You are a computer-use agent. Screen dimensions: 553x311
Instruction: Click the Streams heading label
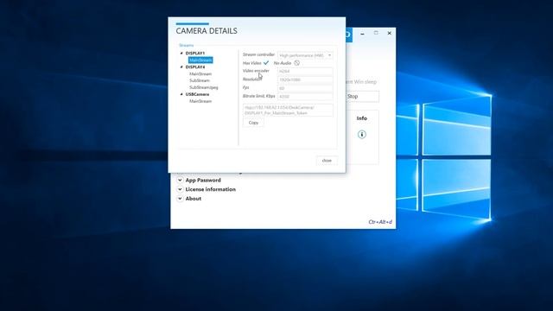pyautogui.click(x=187, y=46)
